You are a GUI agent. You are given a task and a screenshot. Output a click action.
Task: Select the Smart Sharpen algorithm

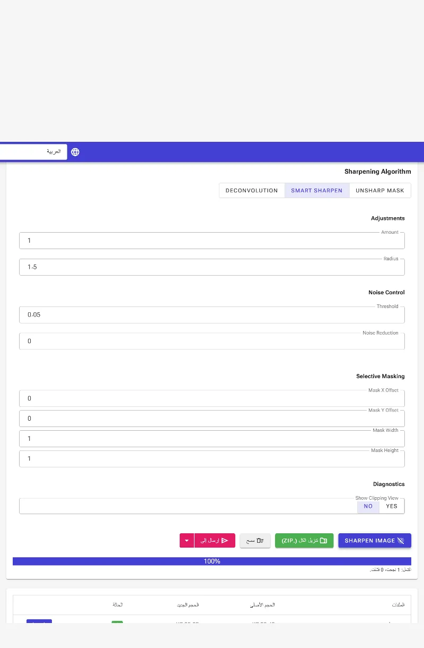pyautogui.click(x=317, y=191)
